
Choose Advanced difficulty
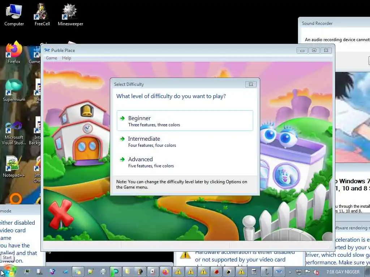click(x=185, y=162)
